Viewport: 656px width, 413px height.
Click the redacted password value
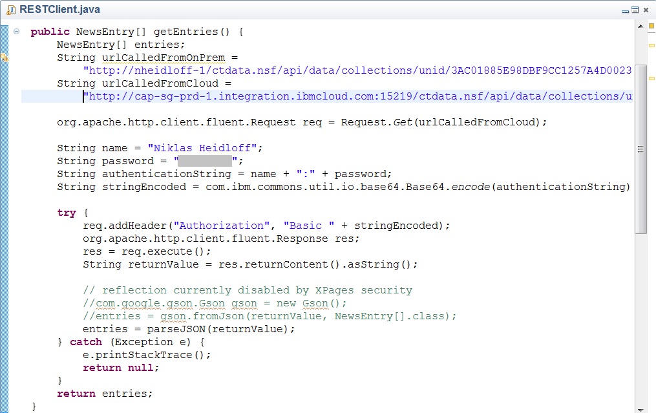205,161
